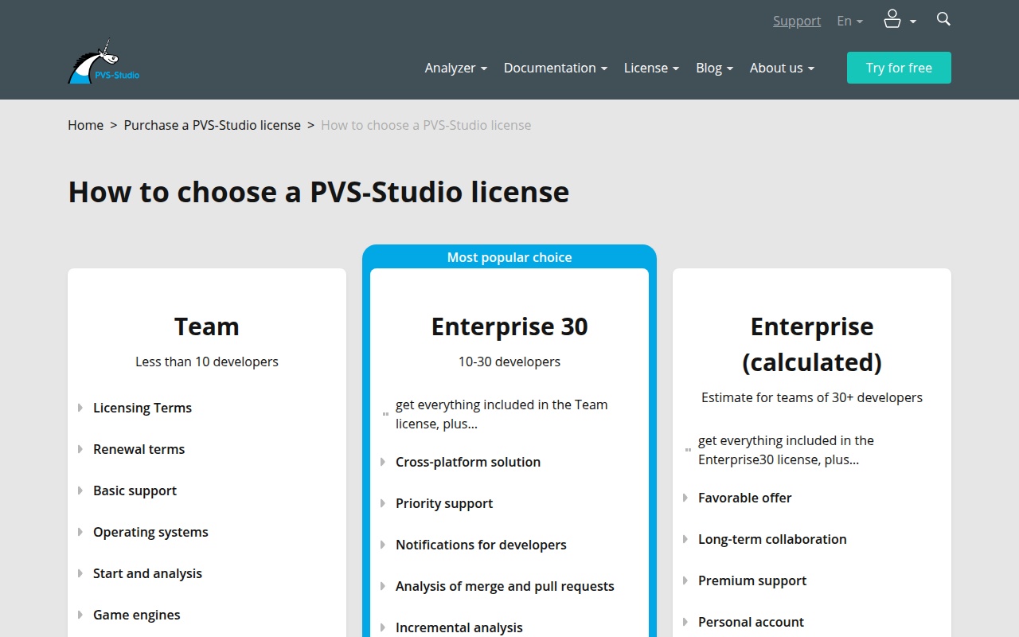
Task: Click the Support link
Action: [796, 21]
